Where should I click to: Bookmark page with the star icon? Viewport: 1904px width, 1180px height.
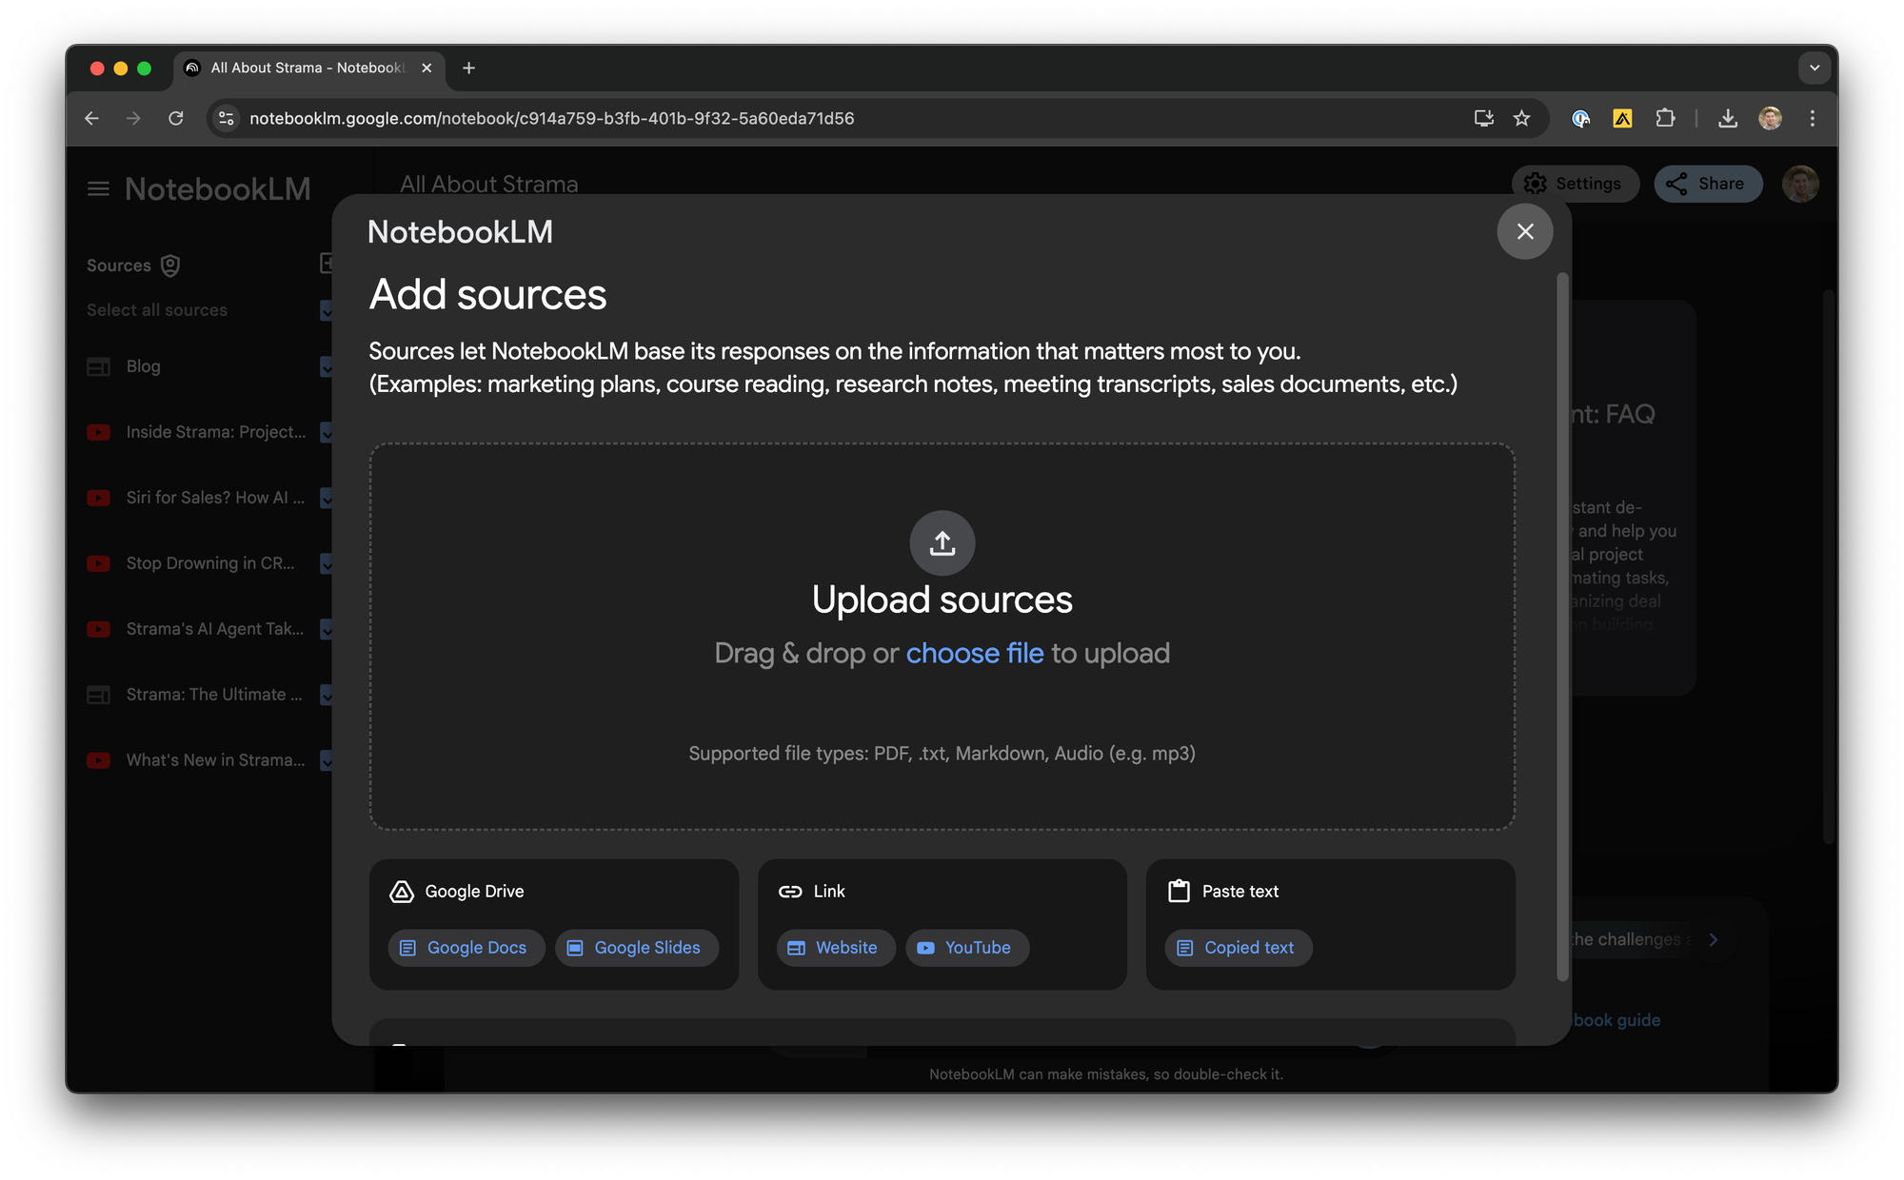(x=1521, y=118)
